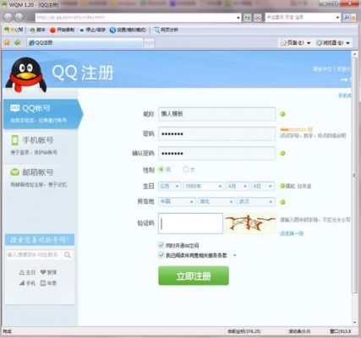Click the confirm password input field
Image resolution: width=361 pixels, height=338 pixels.
pyautogui.click(x=216, y=154)
